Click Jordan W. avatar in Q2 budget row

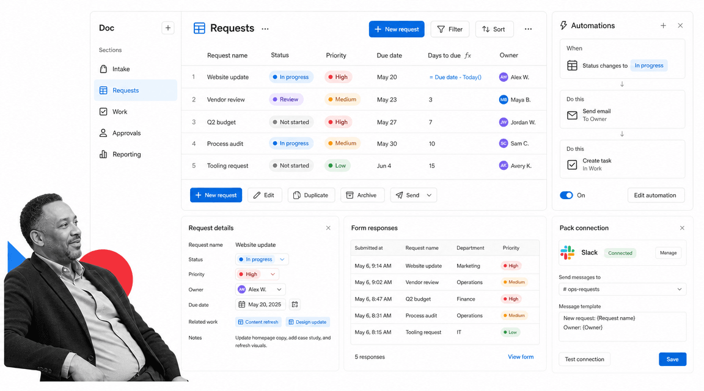click(504, 122)
